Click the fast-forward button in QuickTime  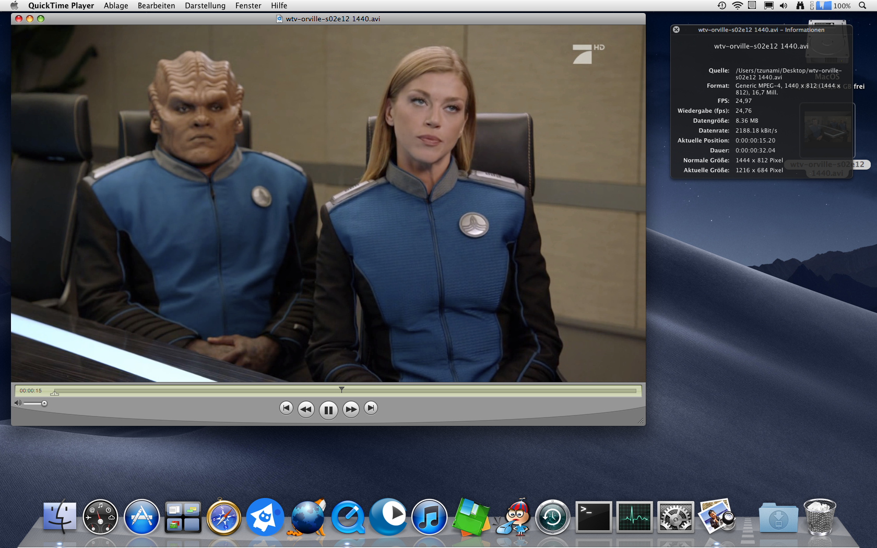coord(351,409)
